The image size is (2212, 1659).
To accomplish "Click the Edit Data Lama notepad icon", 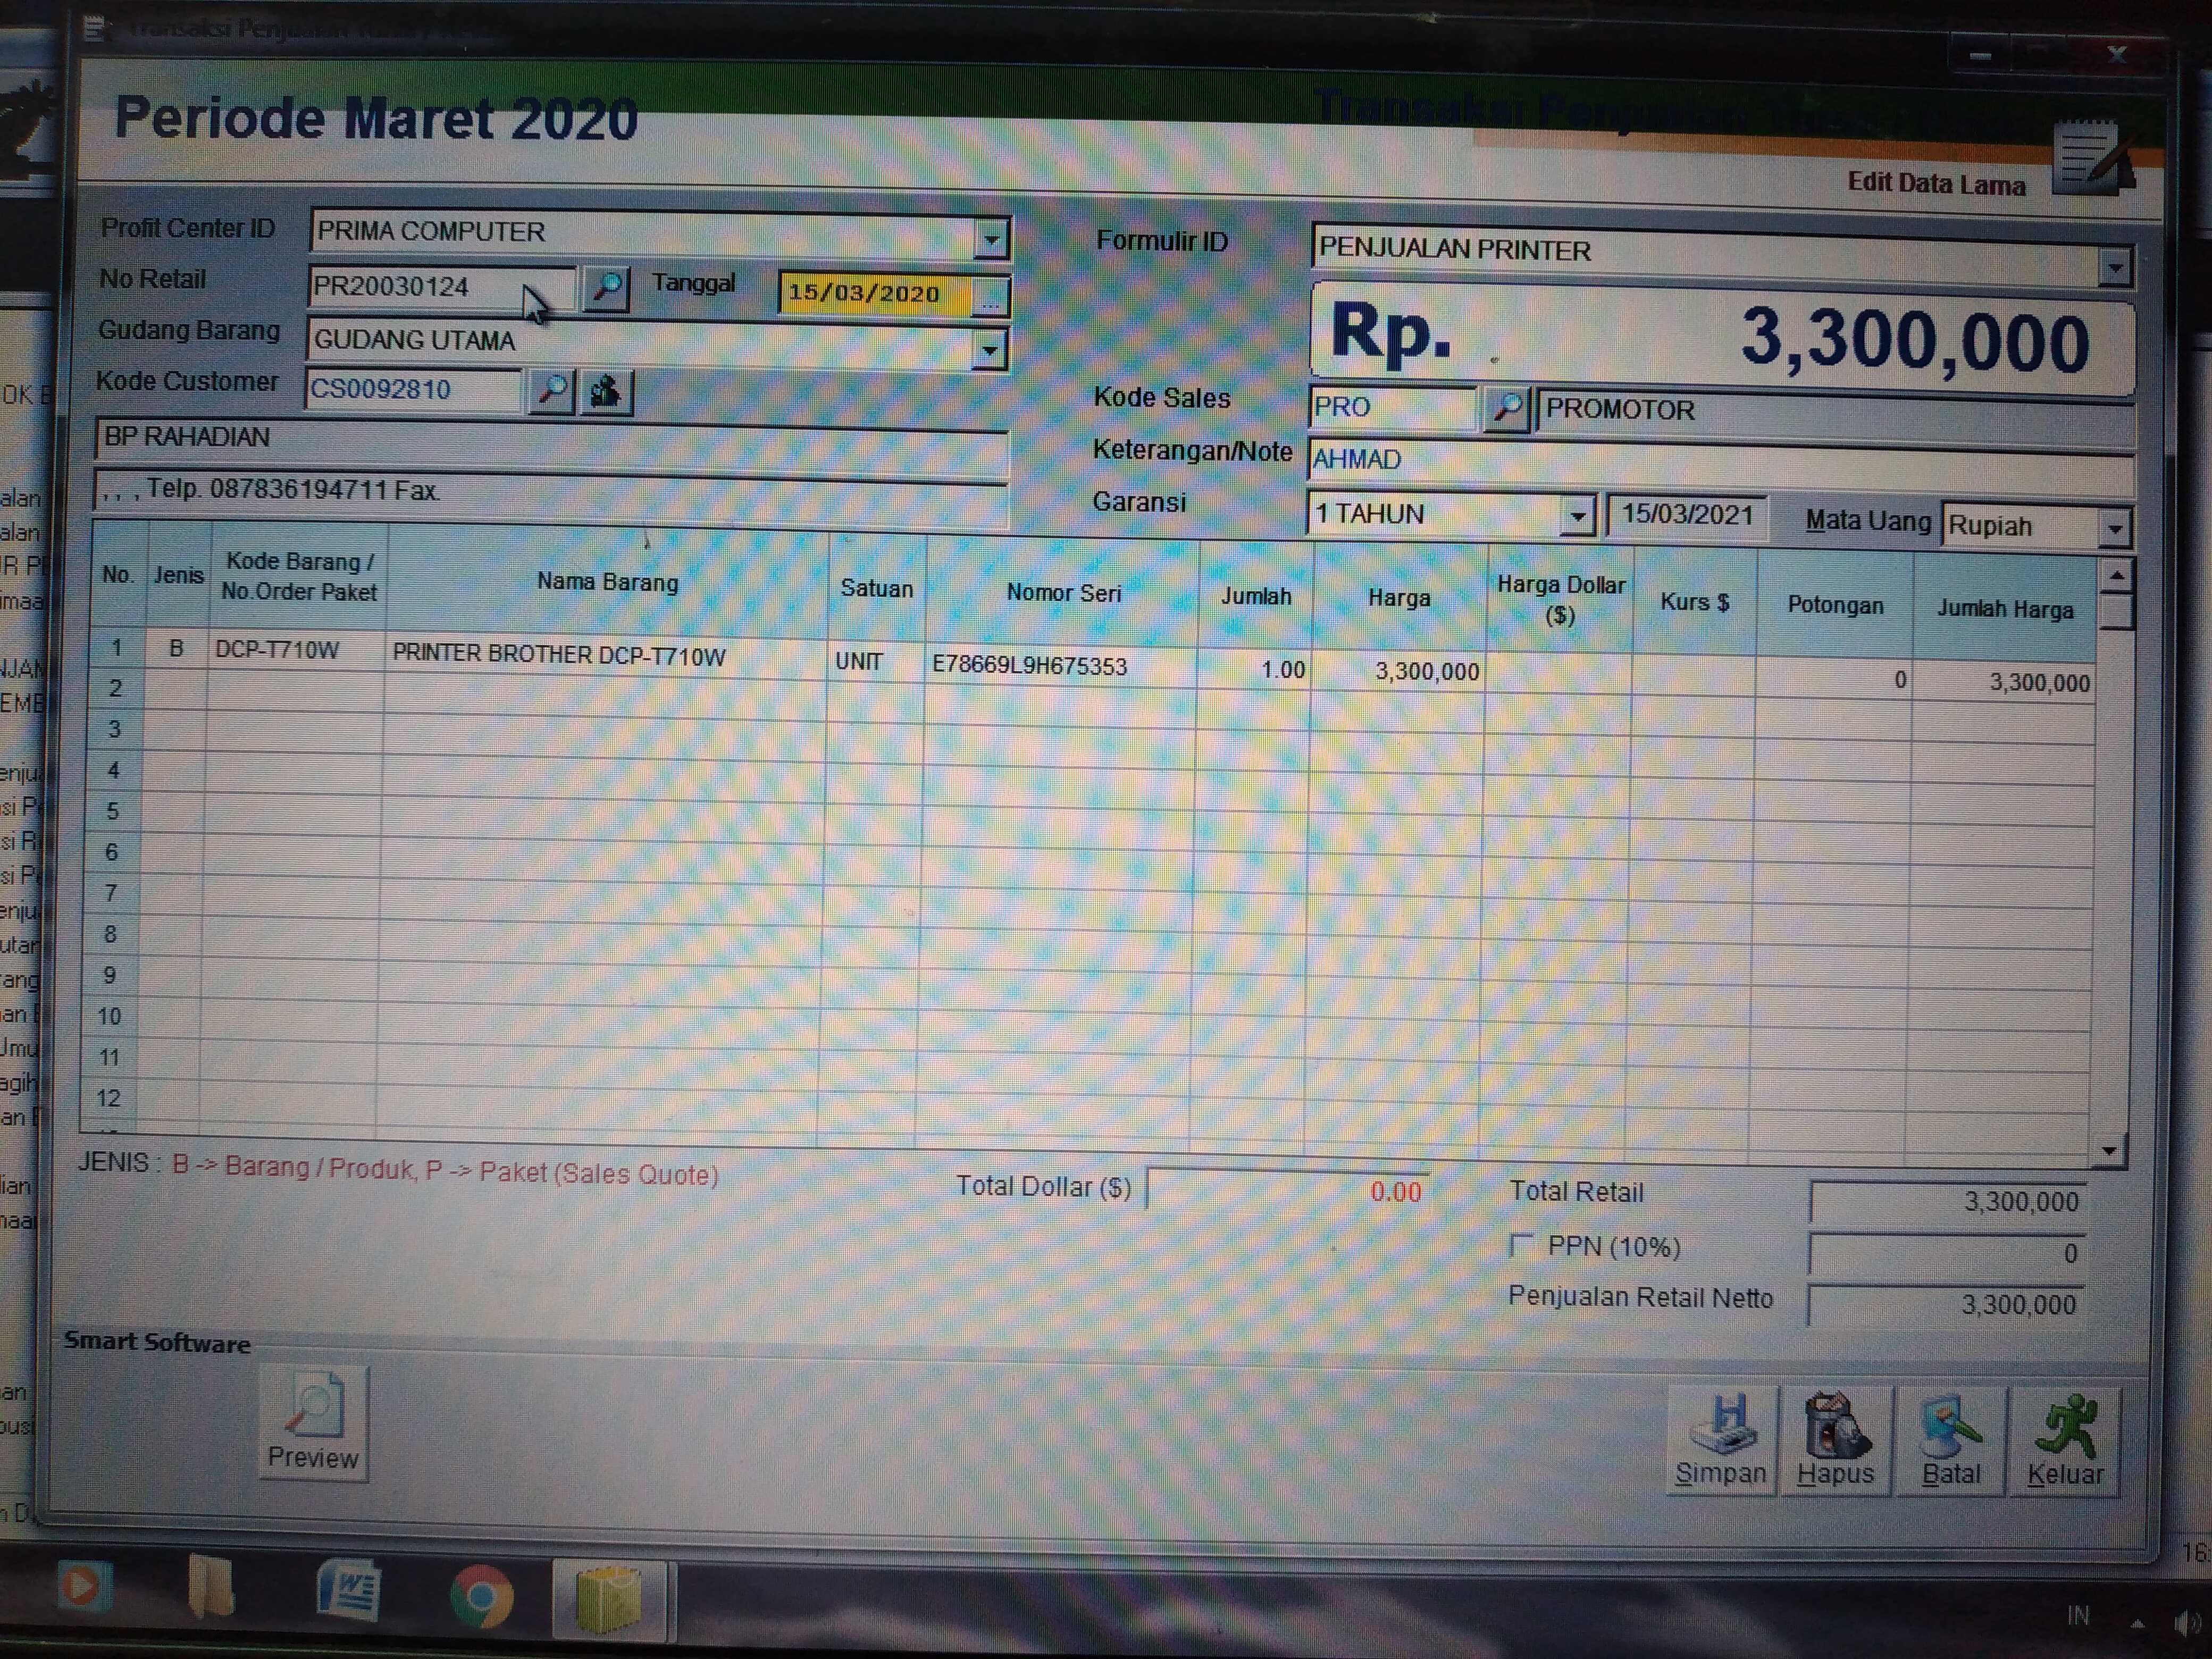I will pyautogui.click(x=2090, y=160).
